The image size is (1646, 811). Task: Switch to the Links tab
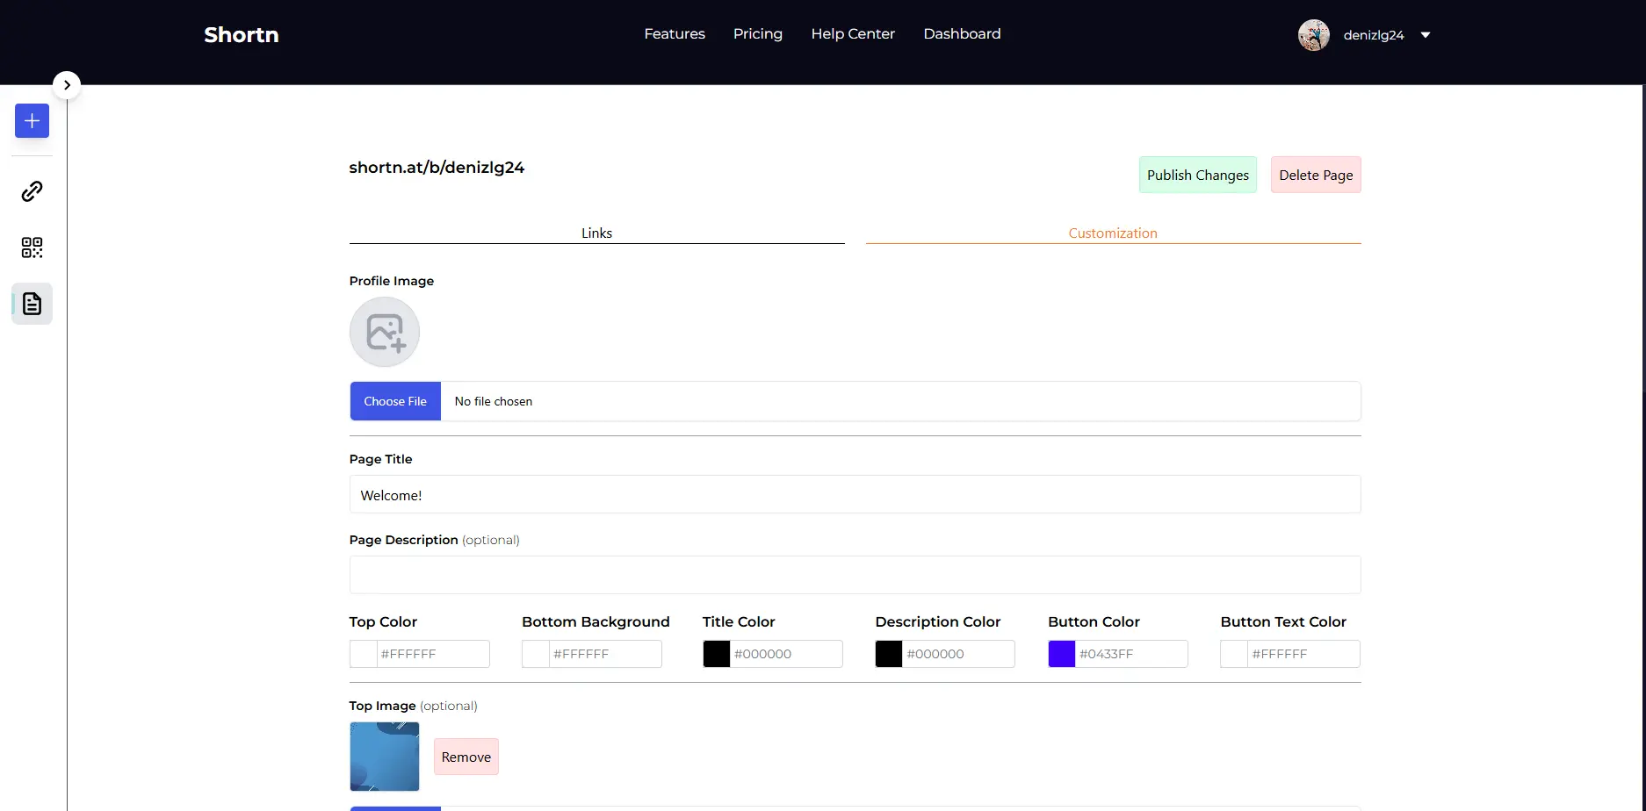596,233
